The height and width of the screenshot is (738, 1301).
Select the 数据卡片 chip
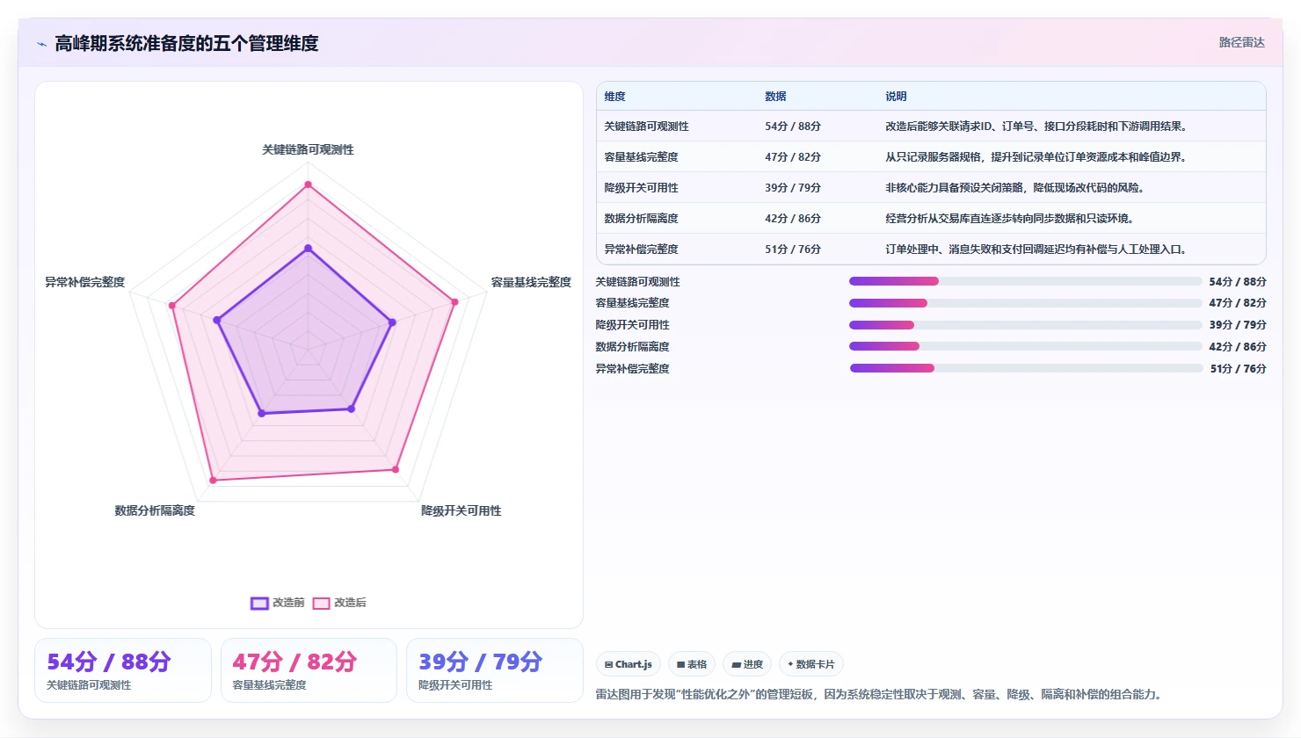(x=811, y=664)
